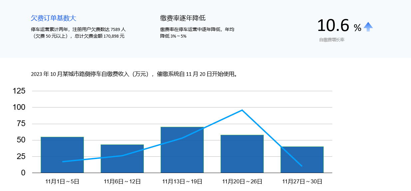This screenshot has height=191, width=411.
Task: Click the text line 缴费率在停车运营中逐年降低
Action: [x=197, y=29]
